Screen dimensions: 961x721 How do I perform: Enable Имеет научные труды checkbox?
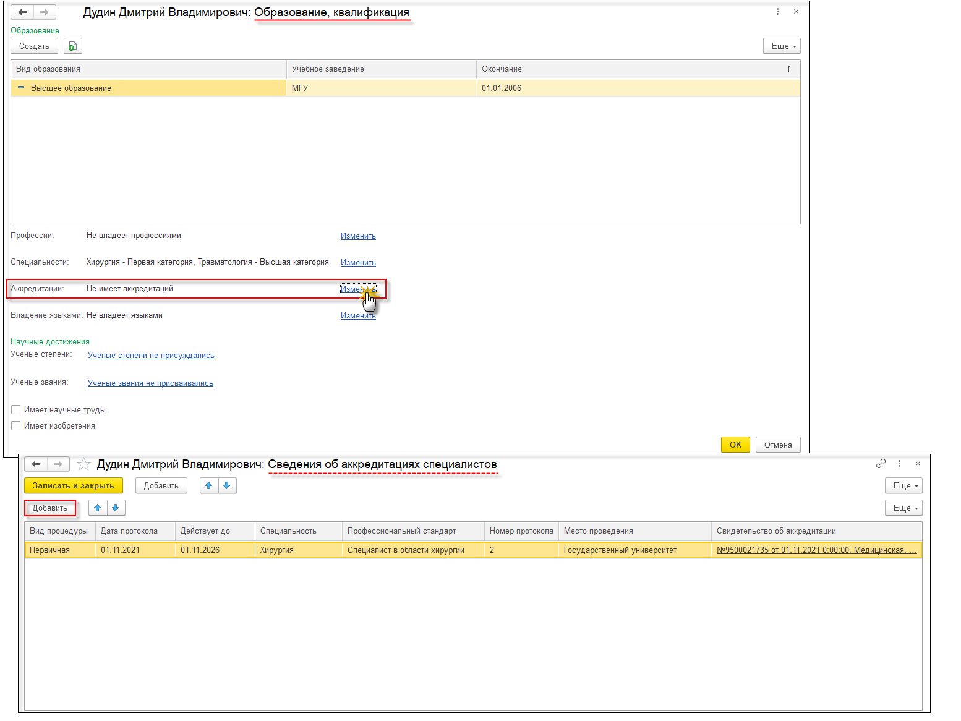pyautogui.click(x=16, y=409)
